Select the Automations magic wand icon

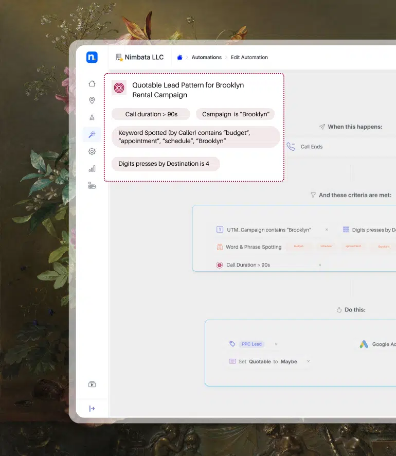pos(92,134)
